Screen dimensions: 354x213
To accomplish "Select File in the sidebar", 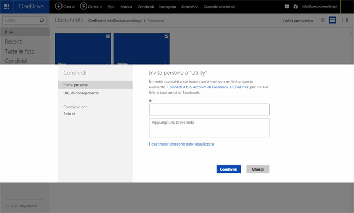I will pyautogui.click(x=25, y=32).
